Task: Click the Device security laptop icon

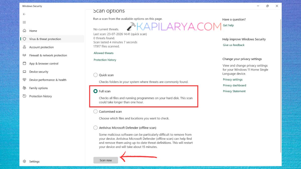Action: 24,72
